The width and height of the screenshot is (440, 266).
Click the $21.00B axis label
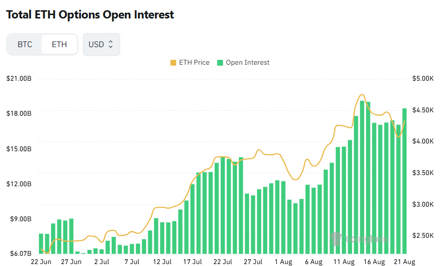[x=19, y=78]
